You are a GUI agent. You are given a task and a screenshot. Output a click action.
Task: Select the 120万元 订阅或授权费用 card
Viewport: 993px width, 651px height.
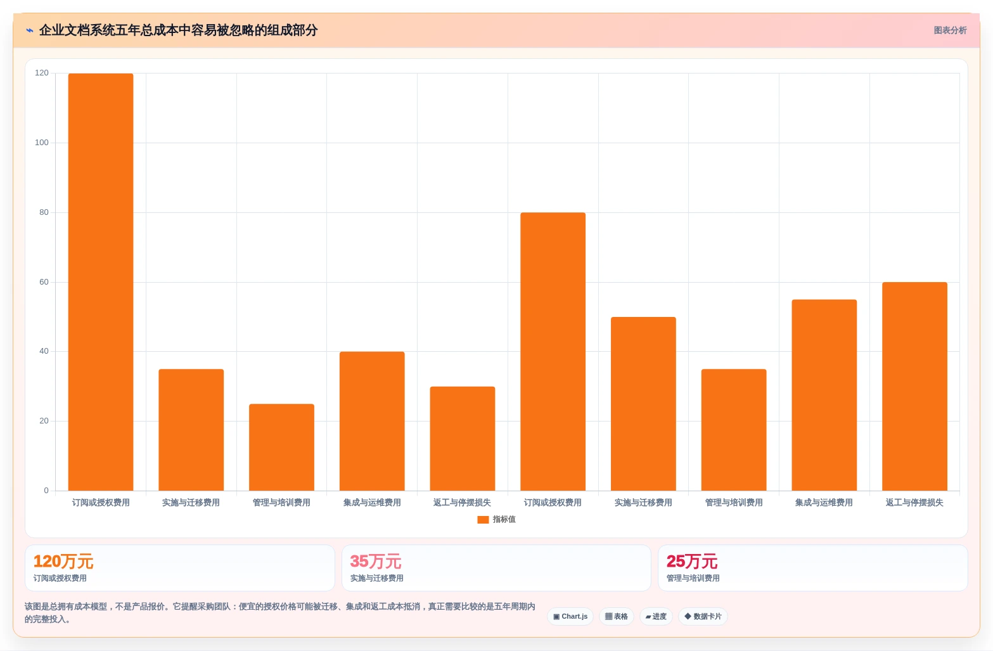click(180, 568)
